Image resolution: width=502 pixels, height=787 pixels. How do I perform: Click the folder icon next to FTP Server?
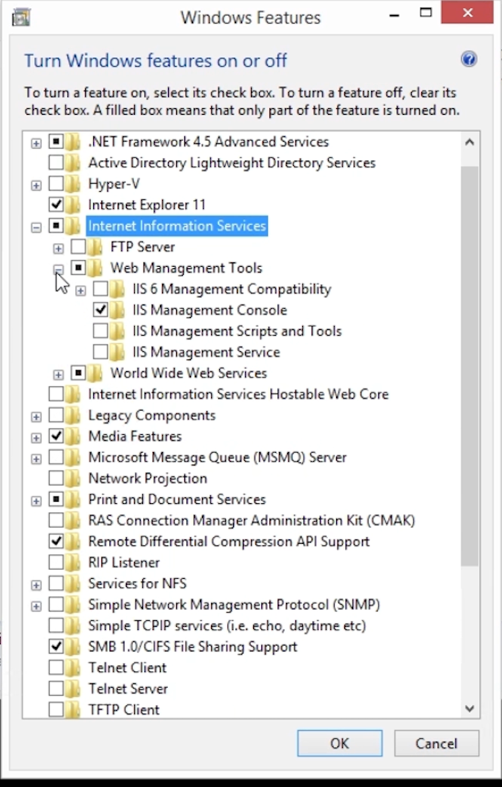pyautogui.click(x=96, y=247)
